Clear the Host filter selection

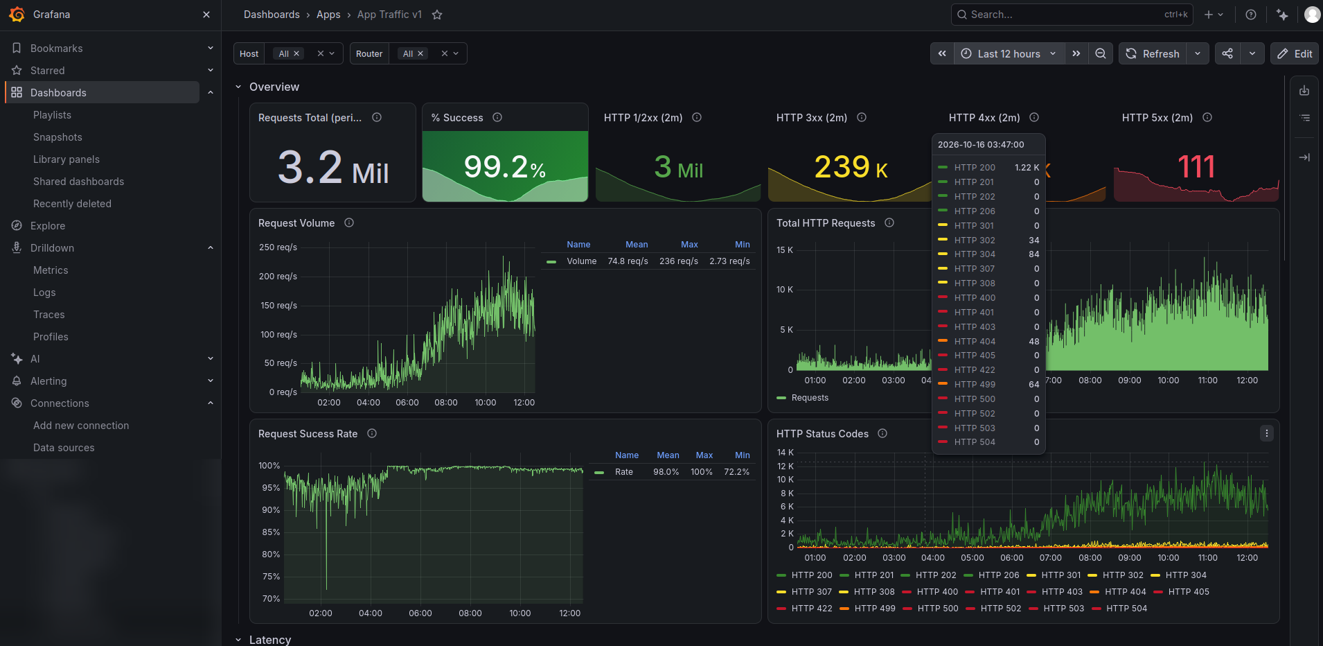(321, 53)
